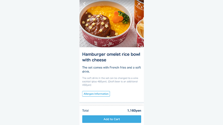Image resolution: width=223 pixels, height=125 pixels.
Task: Click the French fries cup in the photo
Action: (140, 32)
